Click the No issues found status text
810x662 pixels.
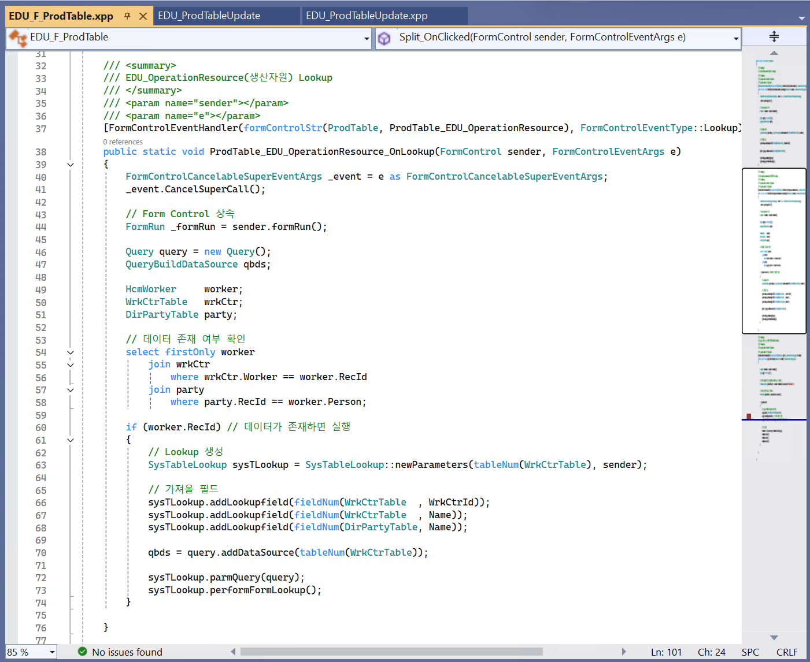point(127,652)
